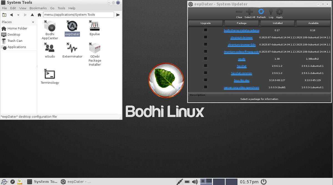Open the eepDater Log
333x185 pixels.
pos(271,12)
